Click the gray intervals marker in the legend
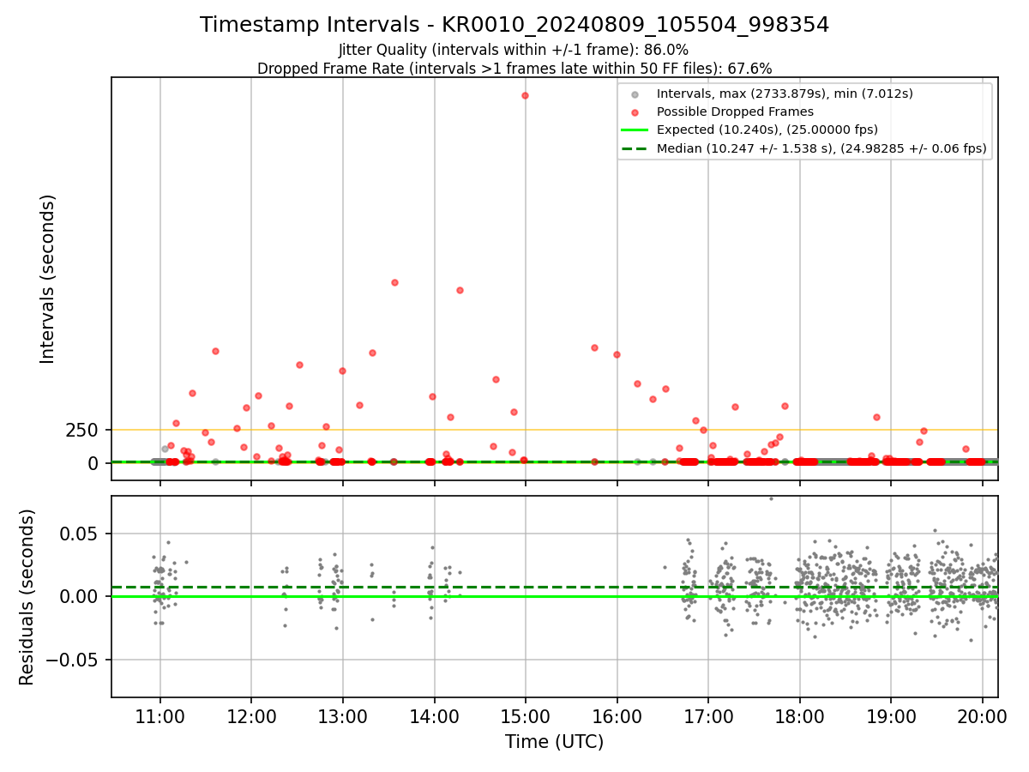 click(x=635, y=93)
